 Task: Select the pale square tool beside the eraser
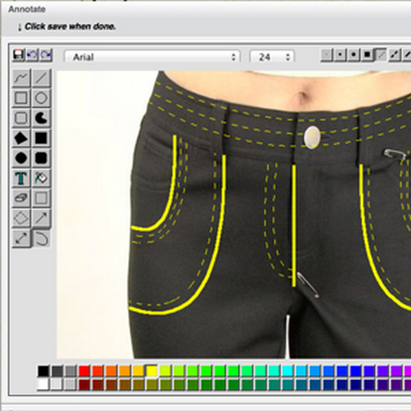pos(41,198)
